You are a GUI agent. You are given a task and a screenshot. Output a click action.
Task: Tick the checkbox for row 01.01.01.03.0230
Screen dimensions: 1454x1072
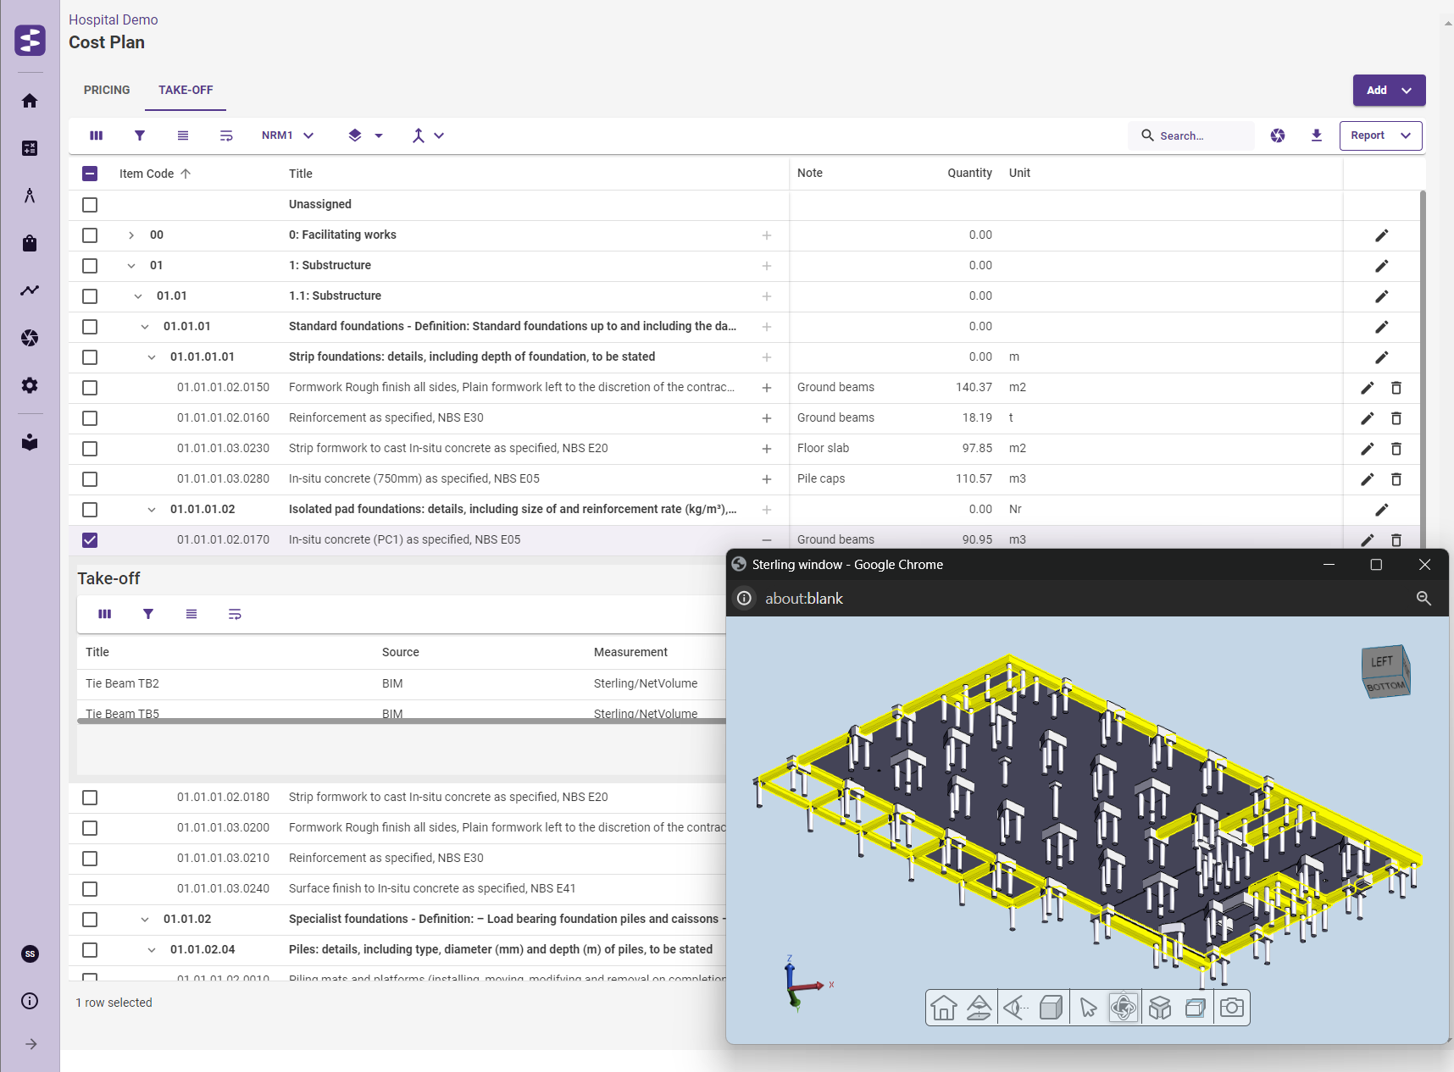click(x=90, y=449)
